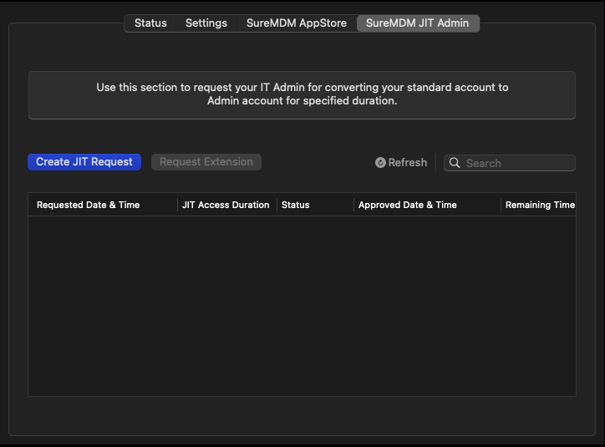Sort by Requested Date & Time column

pos(89,205)
